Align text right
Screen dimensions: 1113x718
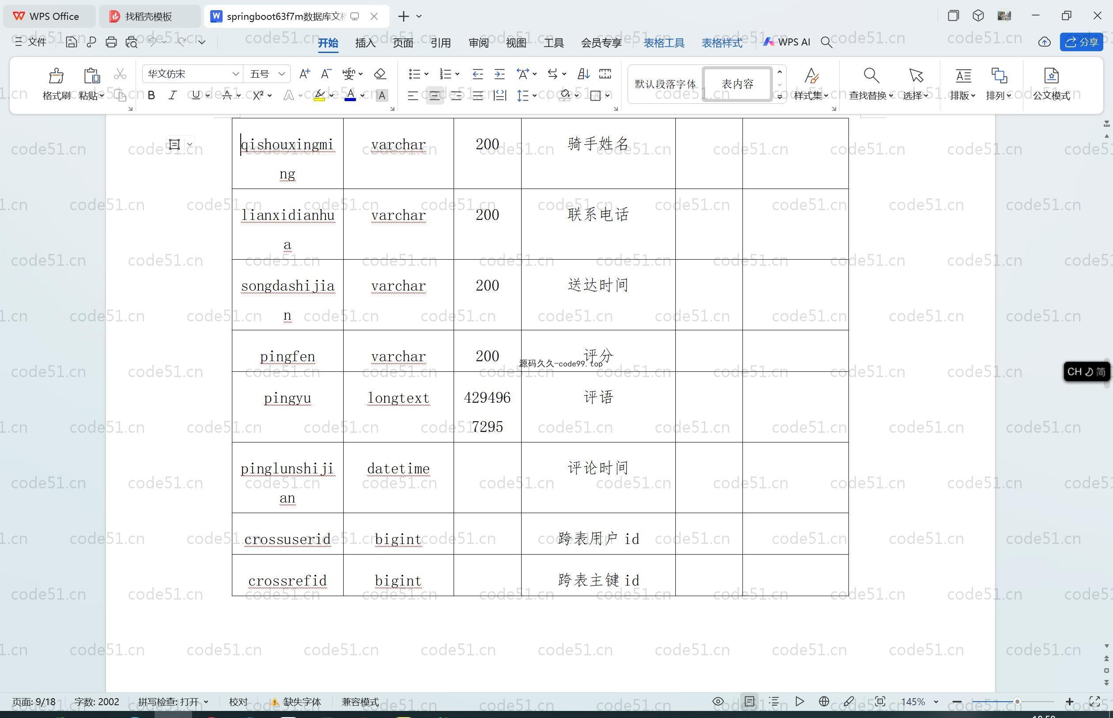[456, 95]
